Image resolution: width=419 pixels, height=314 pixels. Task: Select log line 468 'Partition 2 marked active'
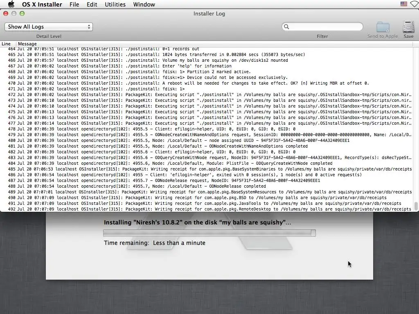pyautogui.click(x=206, y=72)
